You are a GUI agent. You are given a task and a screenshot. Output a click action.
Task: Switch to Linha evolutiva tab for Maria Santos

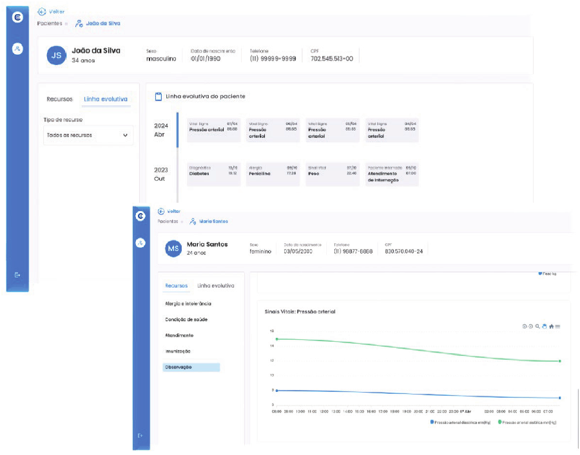tap(216, 286)
